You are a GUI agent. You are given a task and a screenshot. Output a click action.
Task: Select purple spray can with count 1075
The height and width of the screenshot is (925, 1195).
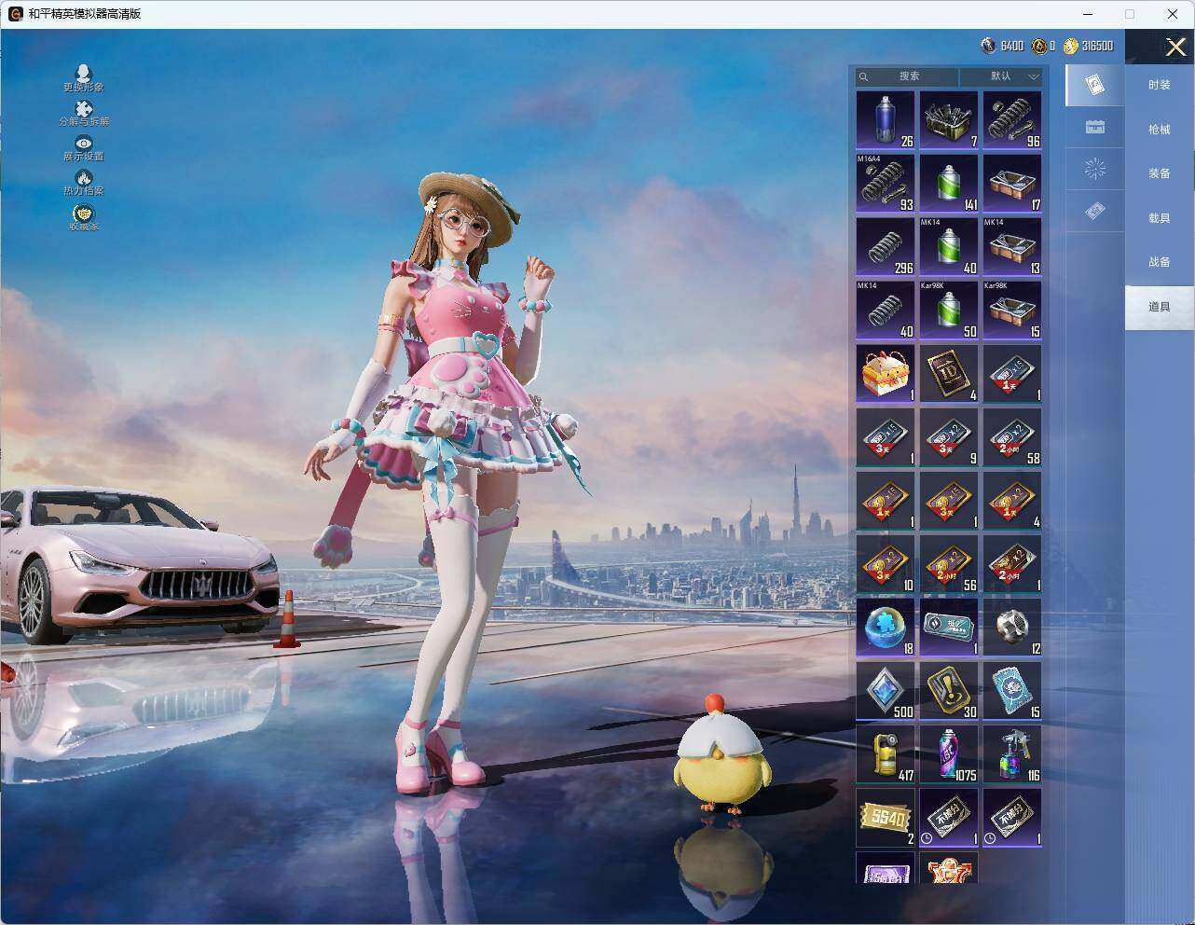[949, 754]
